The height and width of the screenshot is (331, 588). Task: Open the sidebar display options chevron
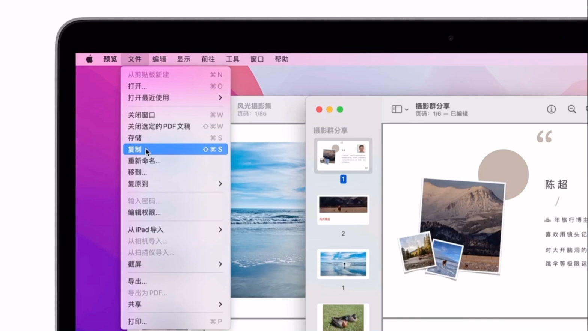point(406,109)
